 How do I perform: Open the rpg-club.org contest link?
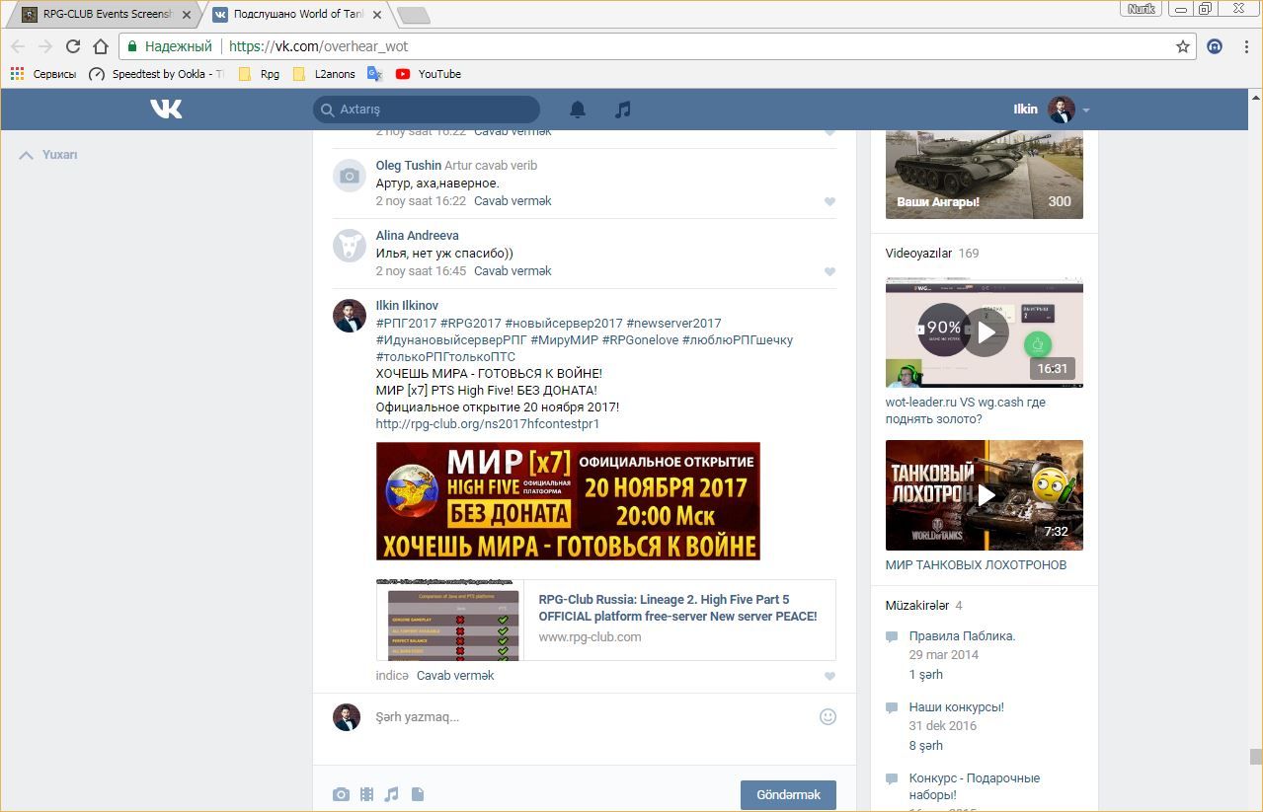[x=487, y=424]
